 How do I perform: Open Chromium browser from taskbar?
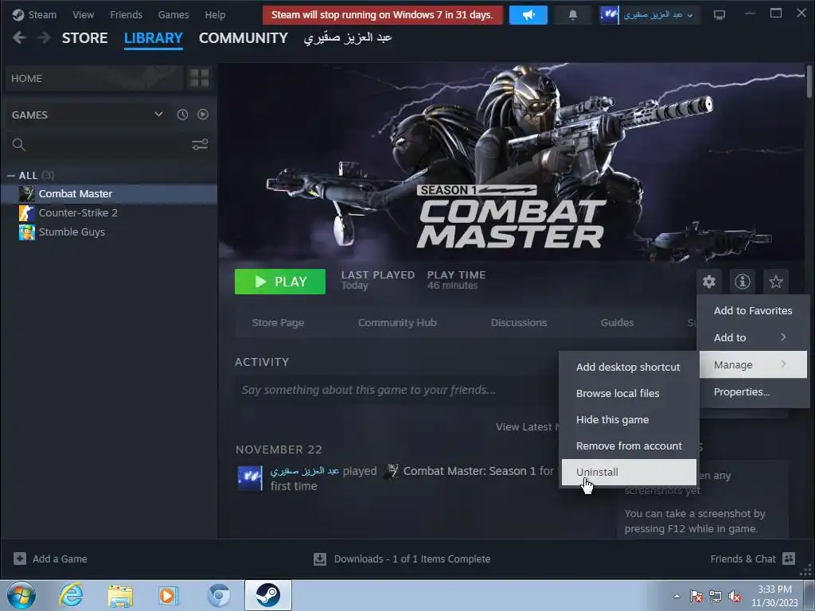pos(218,595)
